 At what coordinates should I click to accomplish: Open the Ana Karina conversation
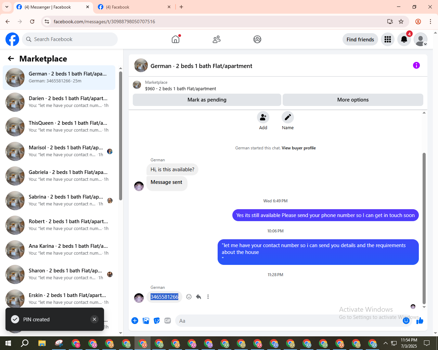[59, 250]
